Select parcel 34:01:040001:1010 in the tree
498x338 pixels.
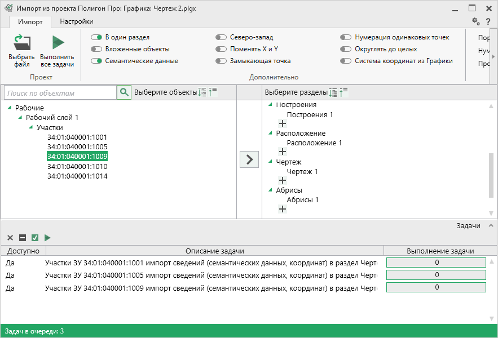pos(77,167)
